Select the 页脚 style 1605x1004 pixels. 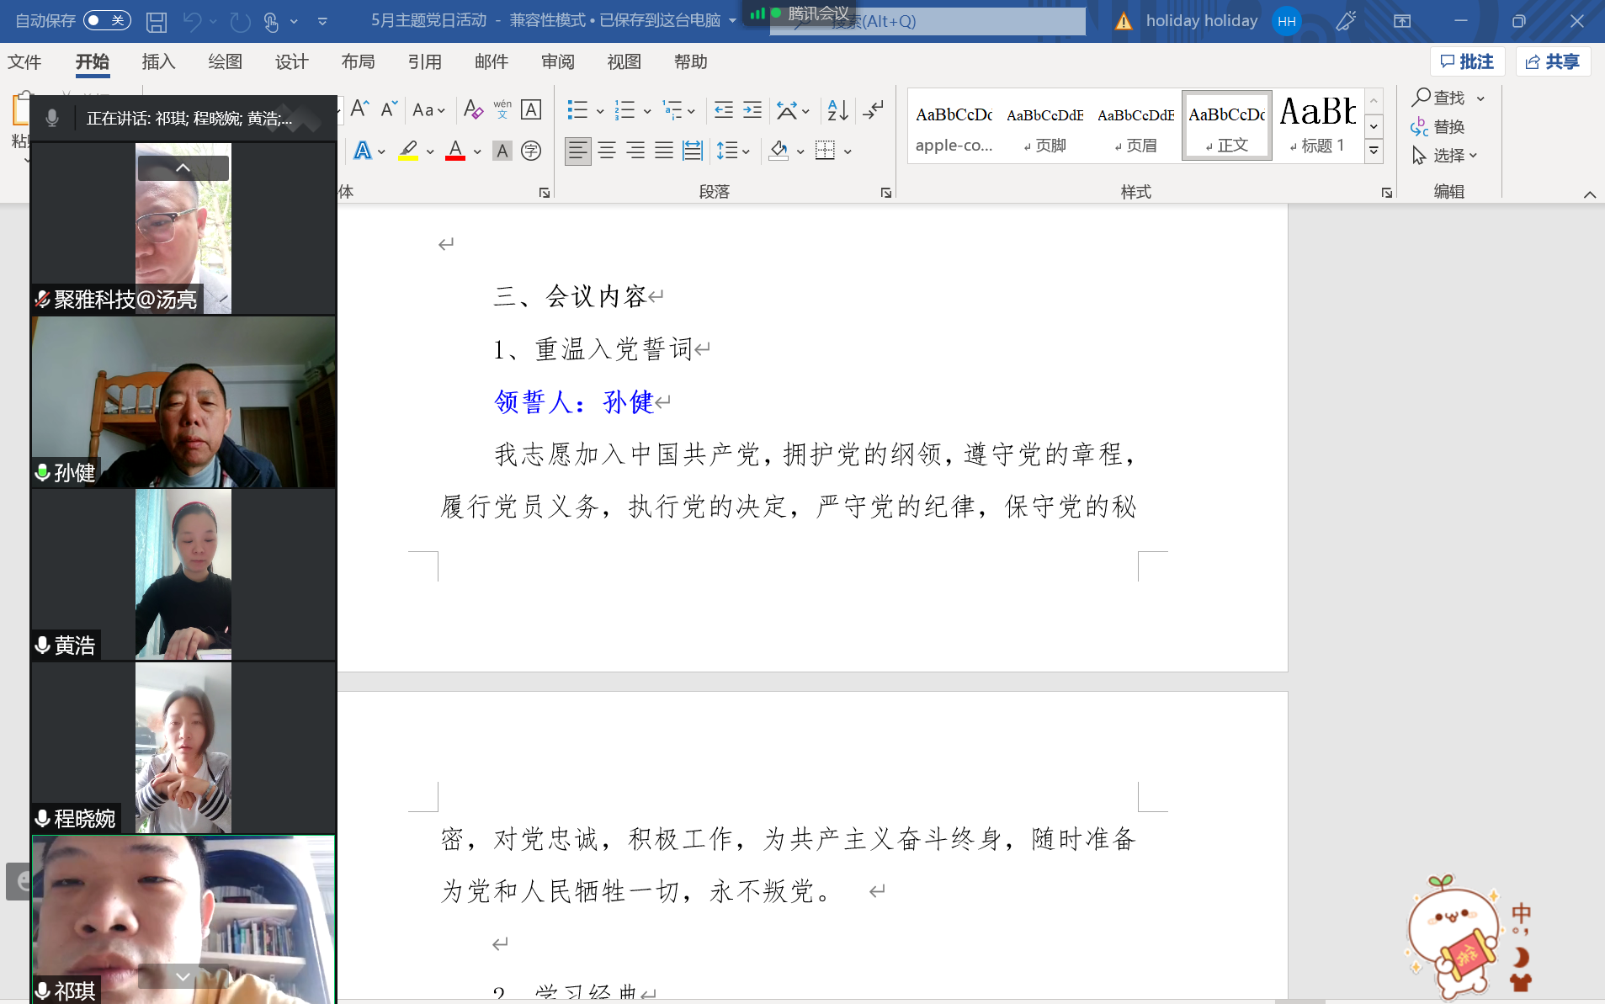[x=1045, y=127]
